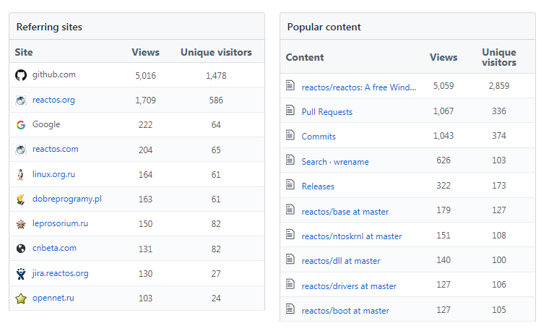
Task: Click the ReactOS logo beside reactos.org
Action: click(21, 100)
